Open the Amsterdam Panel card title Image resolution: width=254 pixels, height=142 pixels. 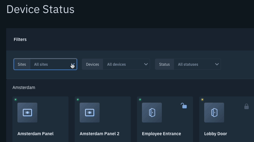[35, 134]
